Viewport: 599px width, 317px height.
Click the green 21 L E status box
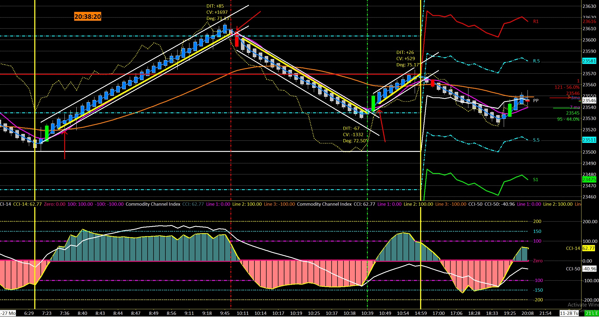point(591,313)
